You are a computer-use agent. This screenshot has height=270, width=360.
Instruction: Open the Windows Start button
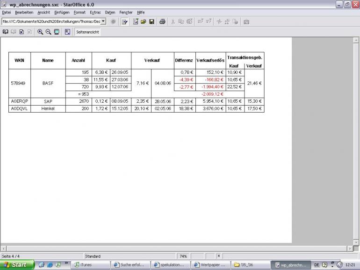tap(17, 265)
